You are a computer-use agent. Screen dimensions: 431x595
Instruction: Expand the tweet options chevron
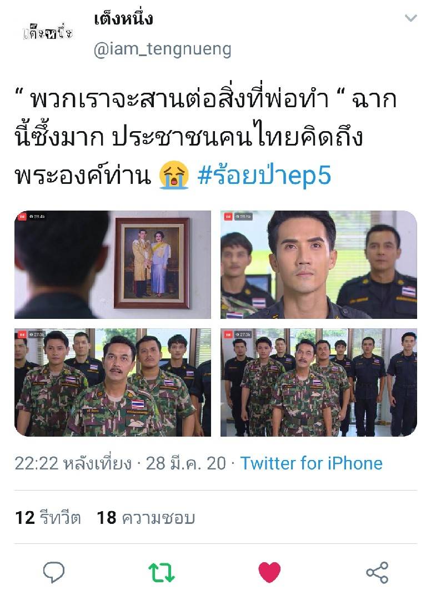[411, 18]
